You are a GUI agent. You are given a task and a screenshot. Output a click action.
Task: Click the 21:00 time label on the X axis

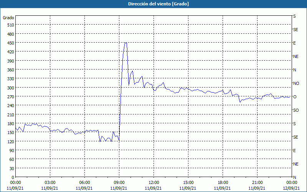point(257,183)
